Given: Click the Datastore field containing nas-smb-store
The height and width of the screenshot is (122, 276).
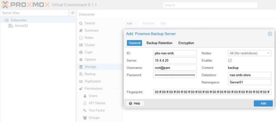Looking at the screenshot, I should 249,75.
